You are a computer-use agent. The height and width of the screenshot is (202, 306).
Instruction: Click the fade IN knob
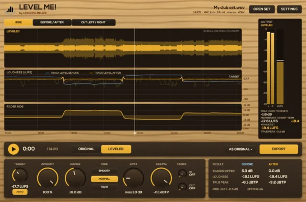click(182, 174)
